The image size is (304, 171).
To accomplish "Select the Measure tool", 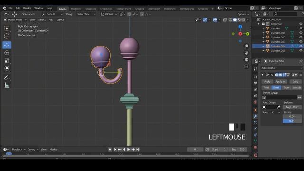I will (7, 85).
